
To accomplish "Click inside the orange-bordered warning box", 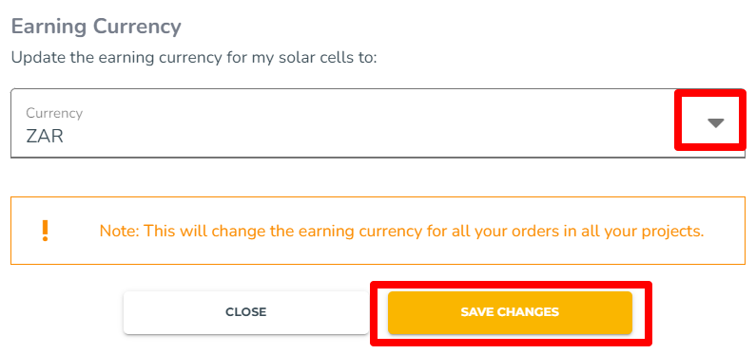I will (378, 231).
